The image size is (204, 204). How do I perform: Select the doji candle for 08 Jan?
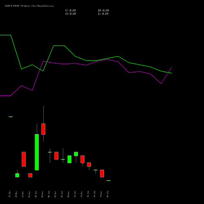63,159
